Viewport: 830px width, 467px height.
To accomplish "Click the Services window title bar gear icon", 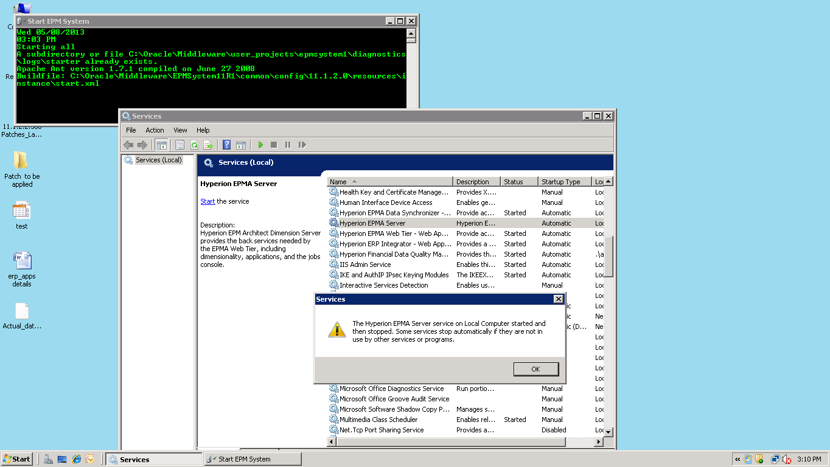I will tap(126, 116).
